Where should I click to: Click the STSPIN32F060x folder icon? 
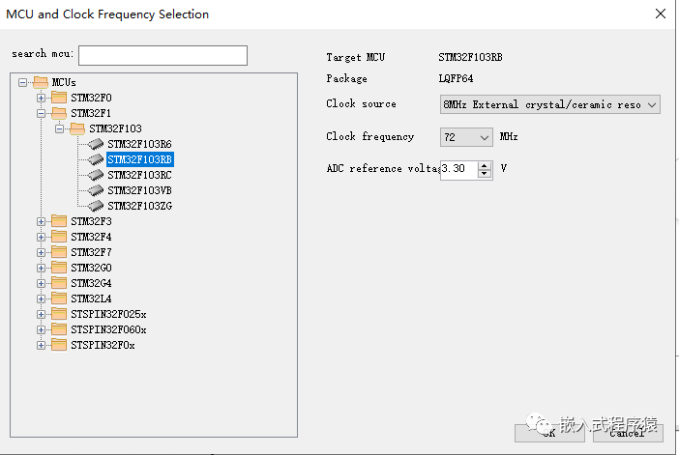coord(59,329)
